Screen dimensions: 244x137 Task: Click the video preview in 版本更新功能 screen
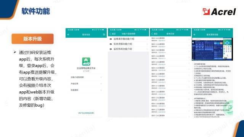point(212,49)
